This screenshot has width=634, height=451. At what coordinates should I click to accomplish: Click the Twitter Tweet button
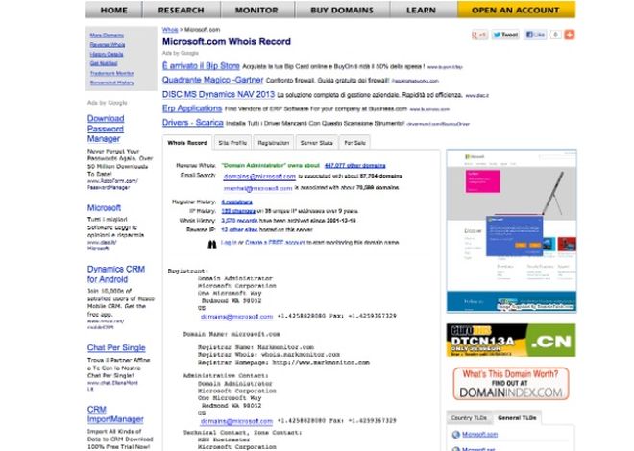tap(505, 35)
